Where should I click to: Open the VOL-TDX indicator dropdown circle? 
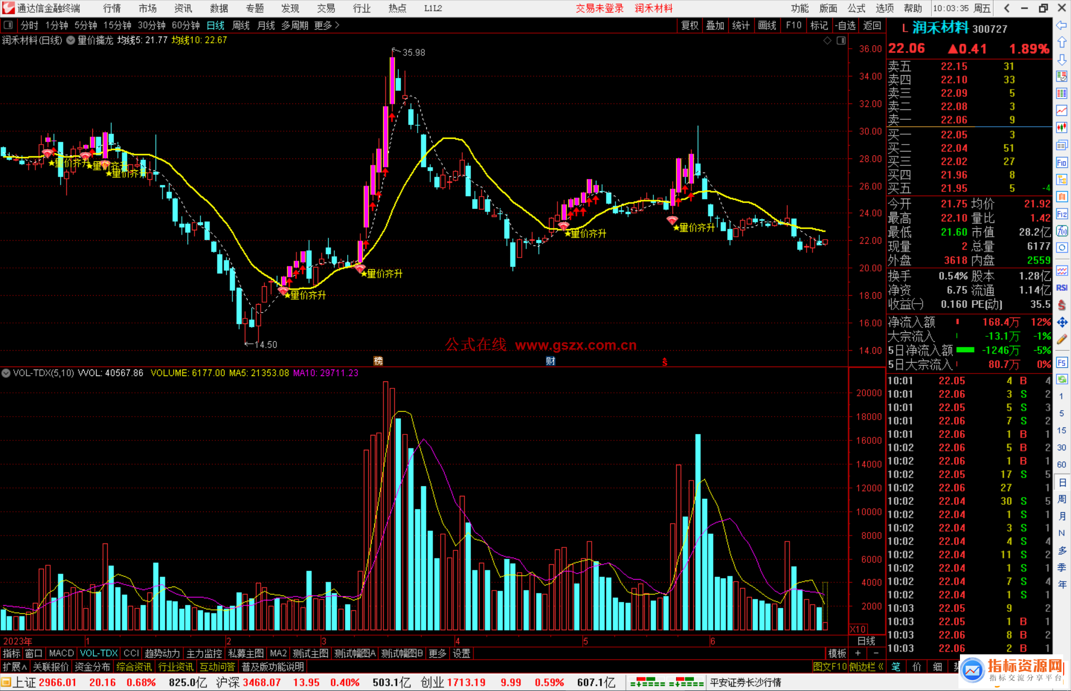tap(6, 373)
